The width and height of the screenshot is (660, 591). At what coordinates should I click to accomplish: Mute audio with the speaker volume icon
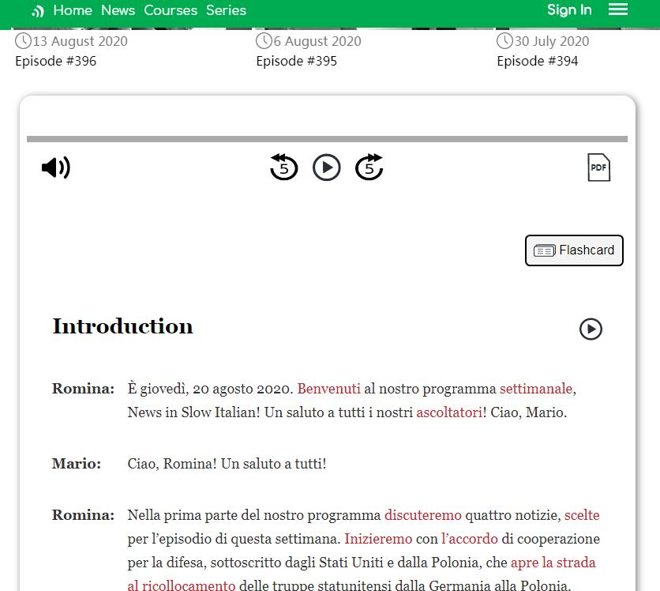pos(56,168)
